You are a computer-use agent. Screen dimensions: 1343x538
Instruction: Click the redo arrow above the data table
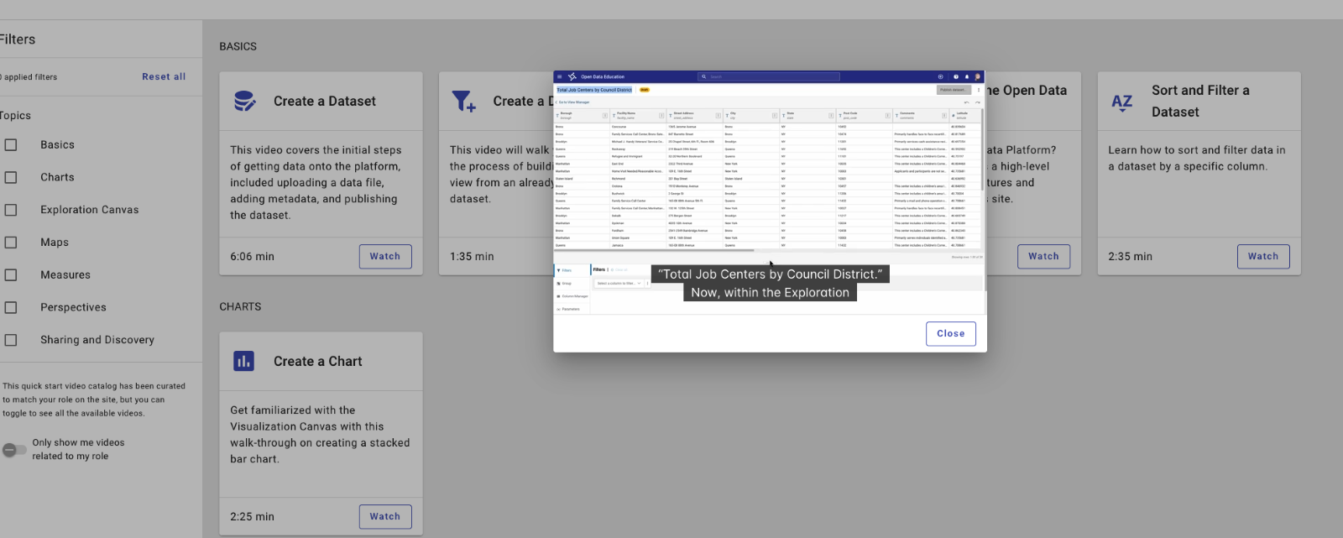[x=977, y=102]
